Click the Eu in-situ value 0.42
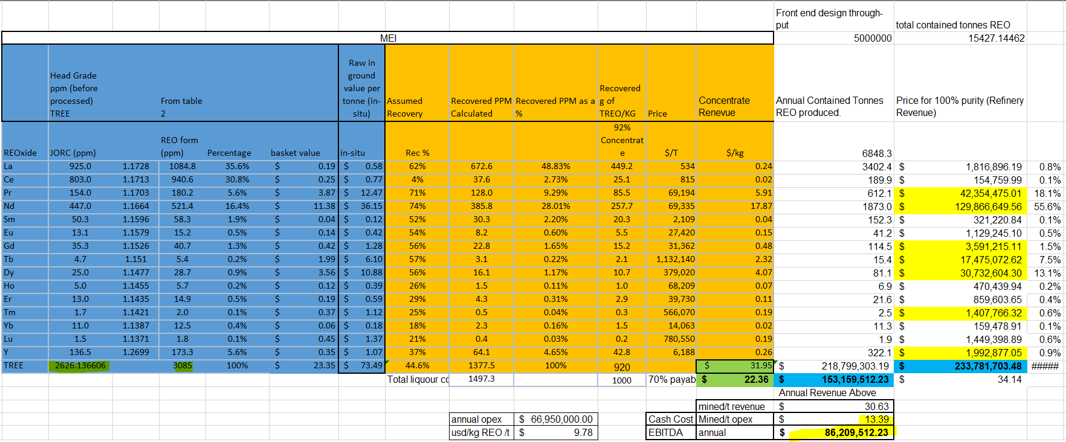 pyautogui.click(x=361, y=232)
